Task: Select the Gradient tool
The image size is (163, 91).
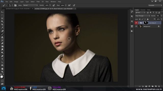Action: point(2,47)
